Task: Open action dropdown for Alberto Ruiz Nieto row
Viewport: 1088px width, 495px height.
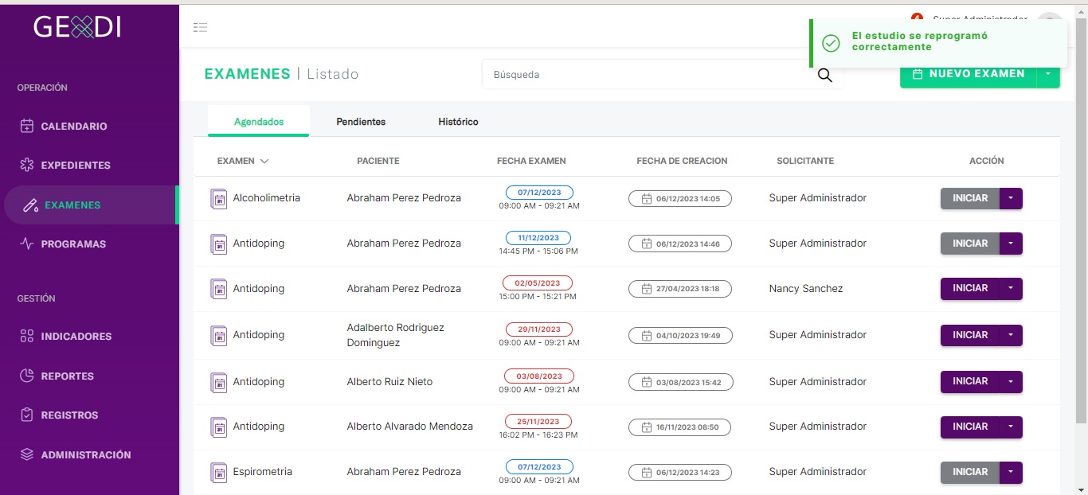Action: (x=1011, y=381)
